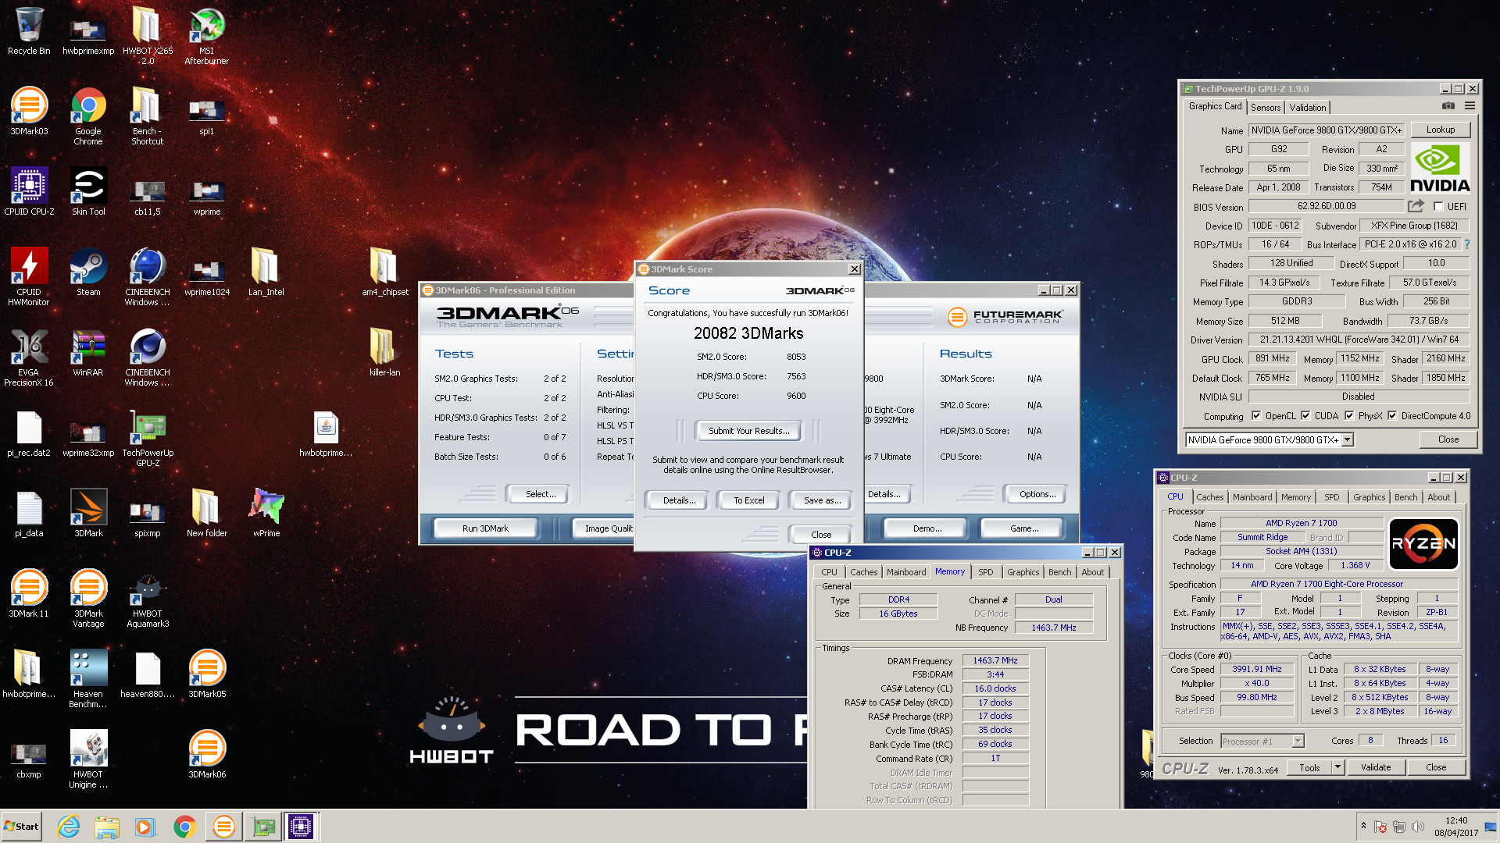Open the am4_chipset folder icon

tap(384, 272)
